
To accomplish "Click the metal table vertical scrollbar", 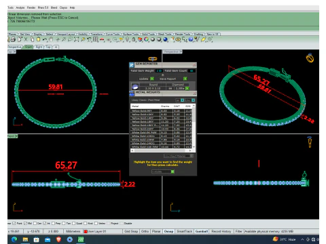I will pyautogui.click(x=194, y=127).
